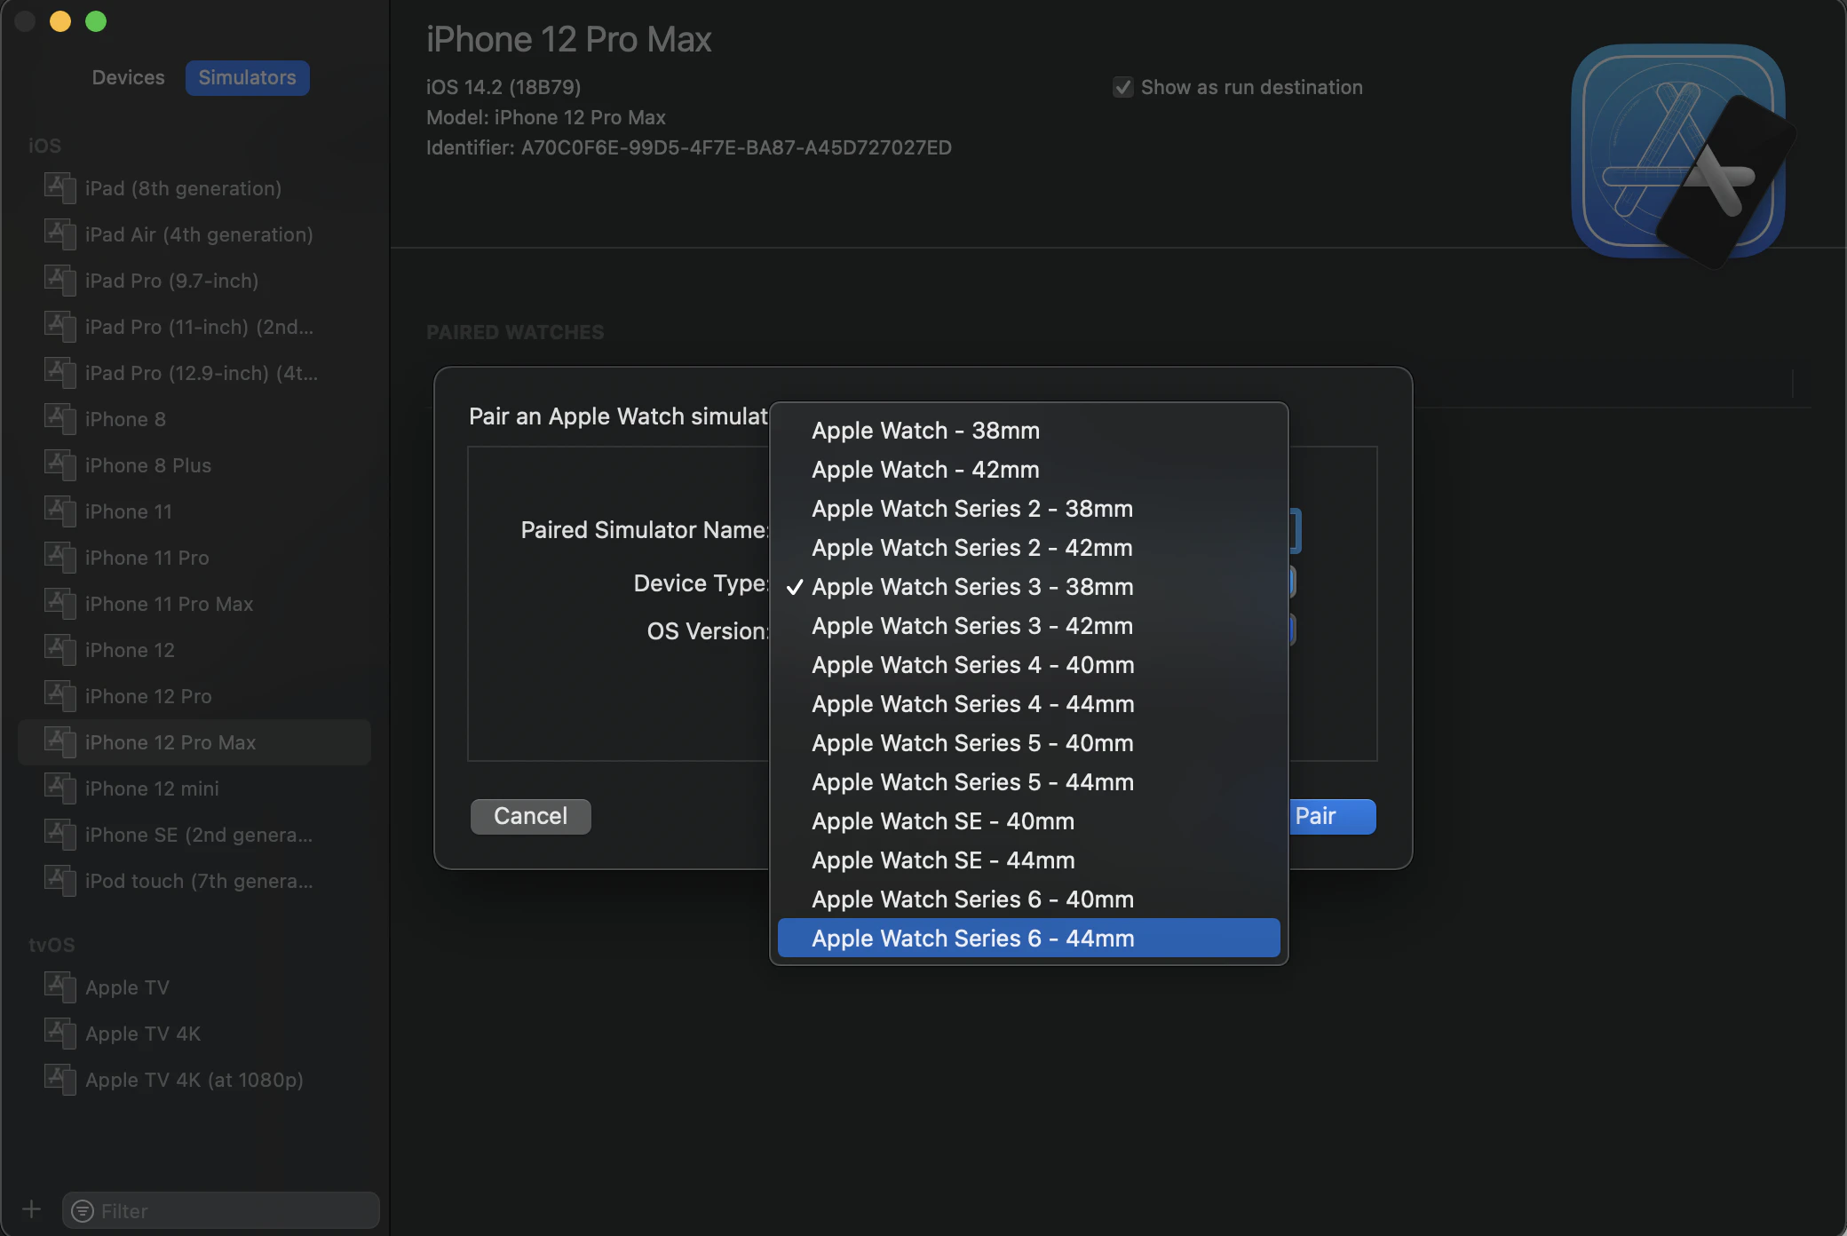This screenshot has height=1236, width=1847.
Task: Select iPhone 12 mini in sidebar
Action: click(x=194, y=788)
